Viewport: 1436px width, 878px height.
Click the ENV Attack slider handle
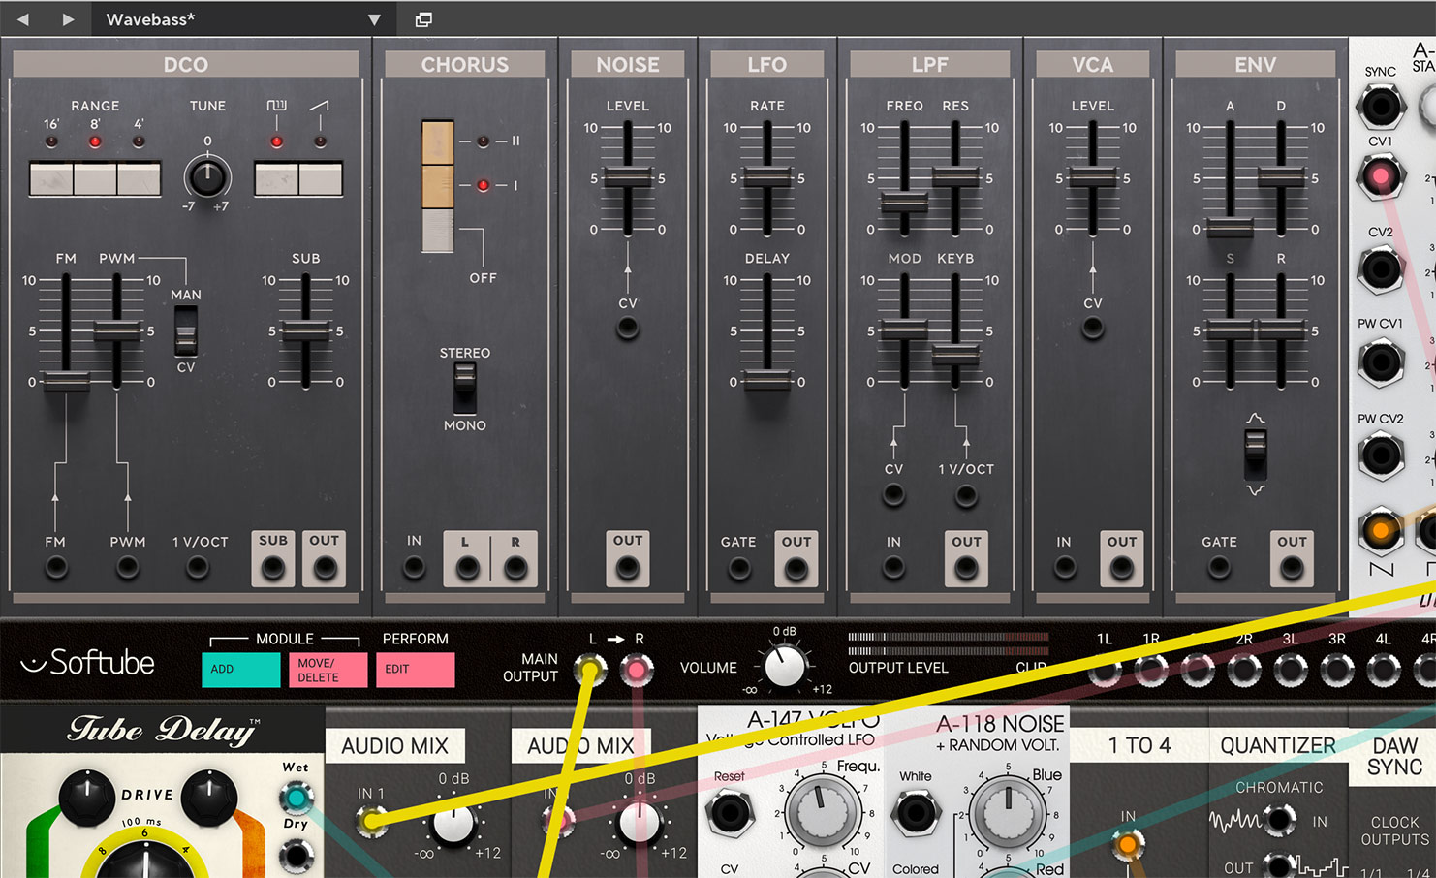1230,228
